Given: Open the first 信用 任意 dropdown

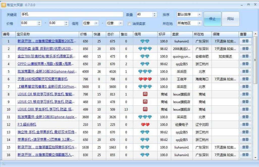Looking at the screenshot, I should [x=96, y=23].
